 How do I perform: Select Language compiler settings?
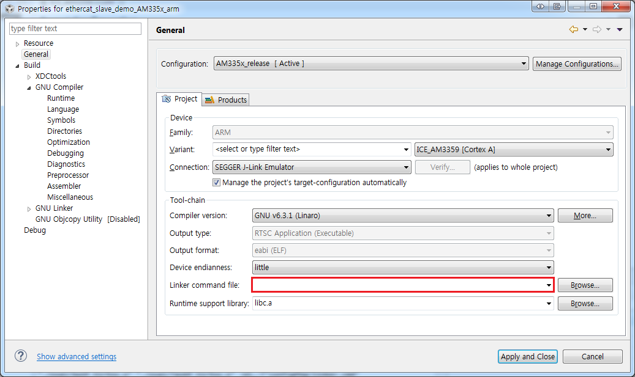[63, 109]
